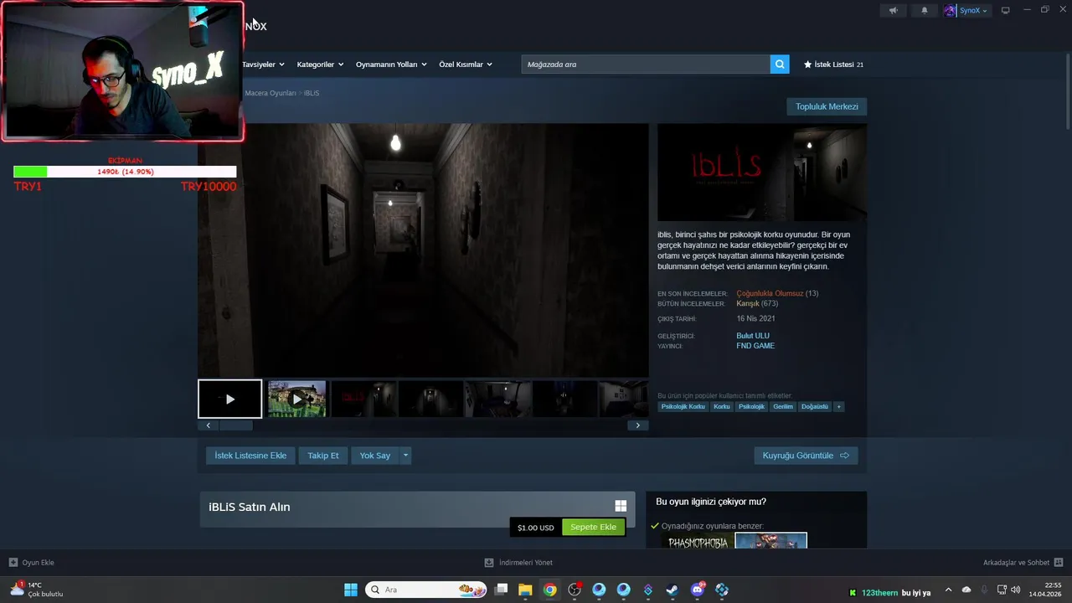Select the Psikolojik tag
The image size is (1072, 603).
(751, 407)
